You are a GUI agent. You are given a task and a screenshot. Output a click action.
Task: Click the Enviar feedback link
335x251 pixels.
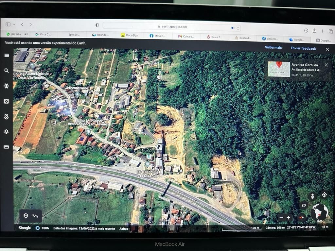(303, 48)
